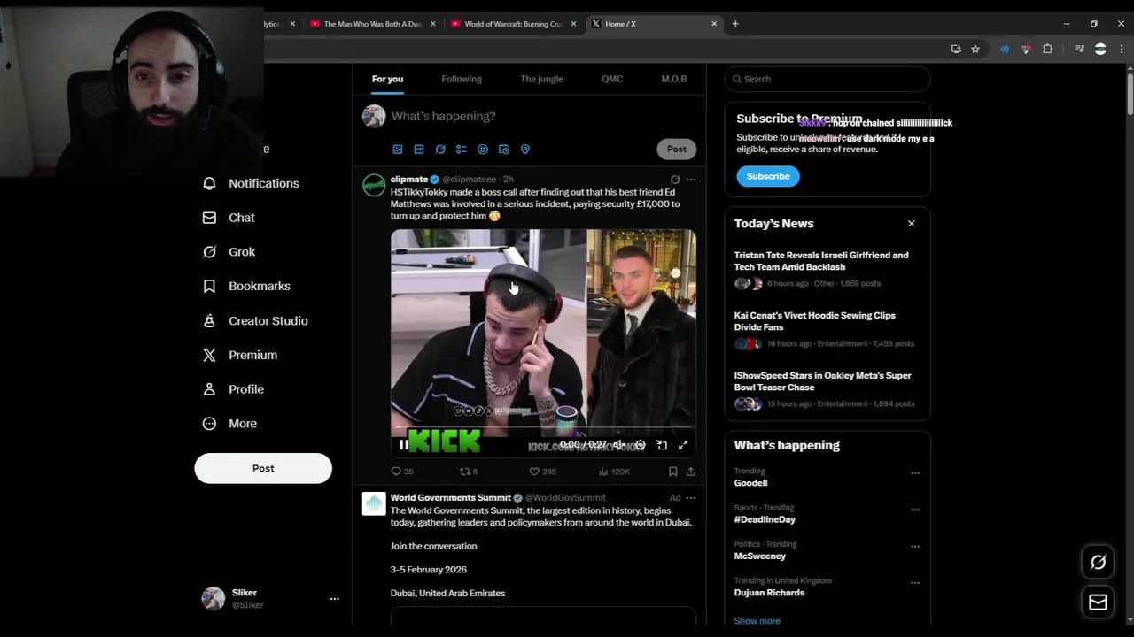Click the composer Post button
The image size is (1134, 637).
[677, 150]
